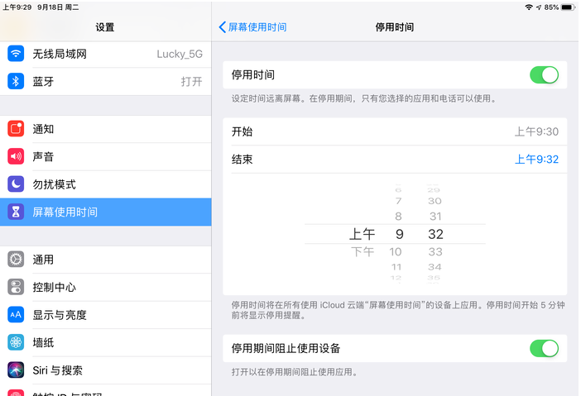Select minute 33 in the picker
Screen dimensions: 581x396
(x=435, y=251)
